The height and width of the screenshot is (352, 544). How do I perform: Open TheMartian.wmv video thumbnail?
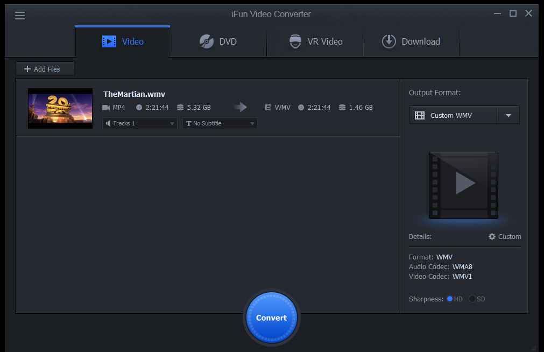60,108
